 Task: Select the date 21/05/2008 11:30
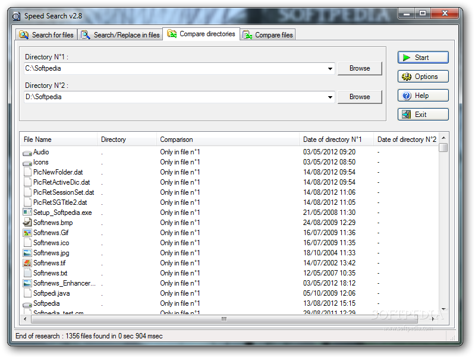[329, 213]
